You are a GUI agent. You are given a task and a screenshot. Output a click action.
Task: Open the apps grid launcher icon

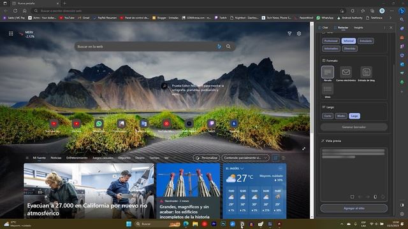click(x=11, y=34)
